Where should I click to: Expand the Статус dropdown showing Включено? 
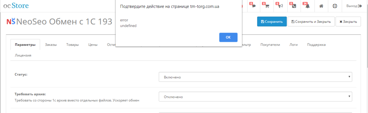click(x=255, y=77)
